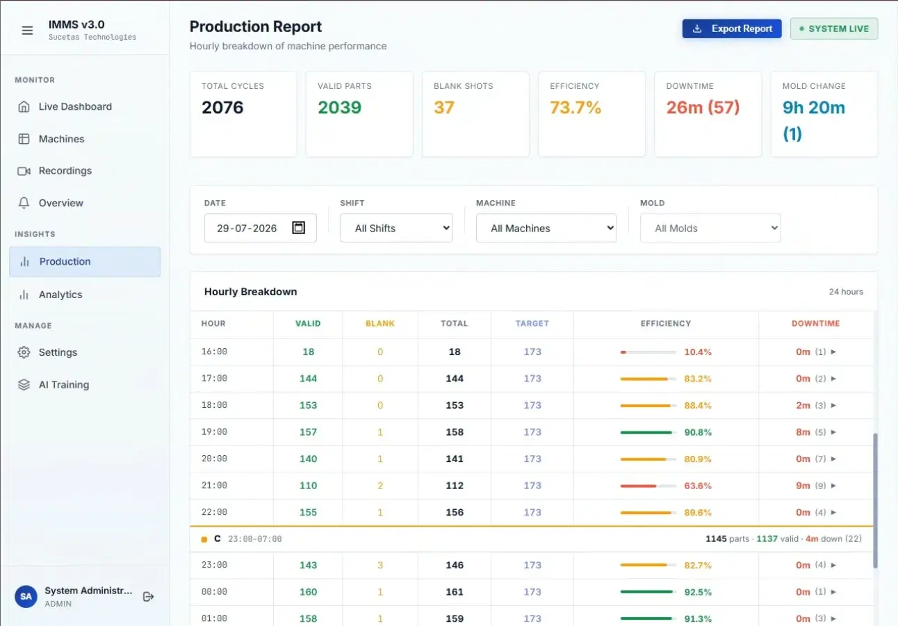Expand downtime details for the 21:00 row
The height and width of the screenshot is (626, 898).
coord(833,486)
